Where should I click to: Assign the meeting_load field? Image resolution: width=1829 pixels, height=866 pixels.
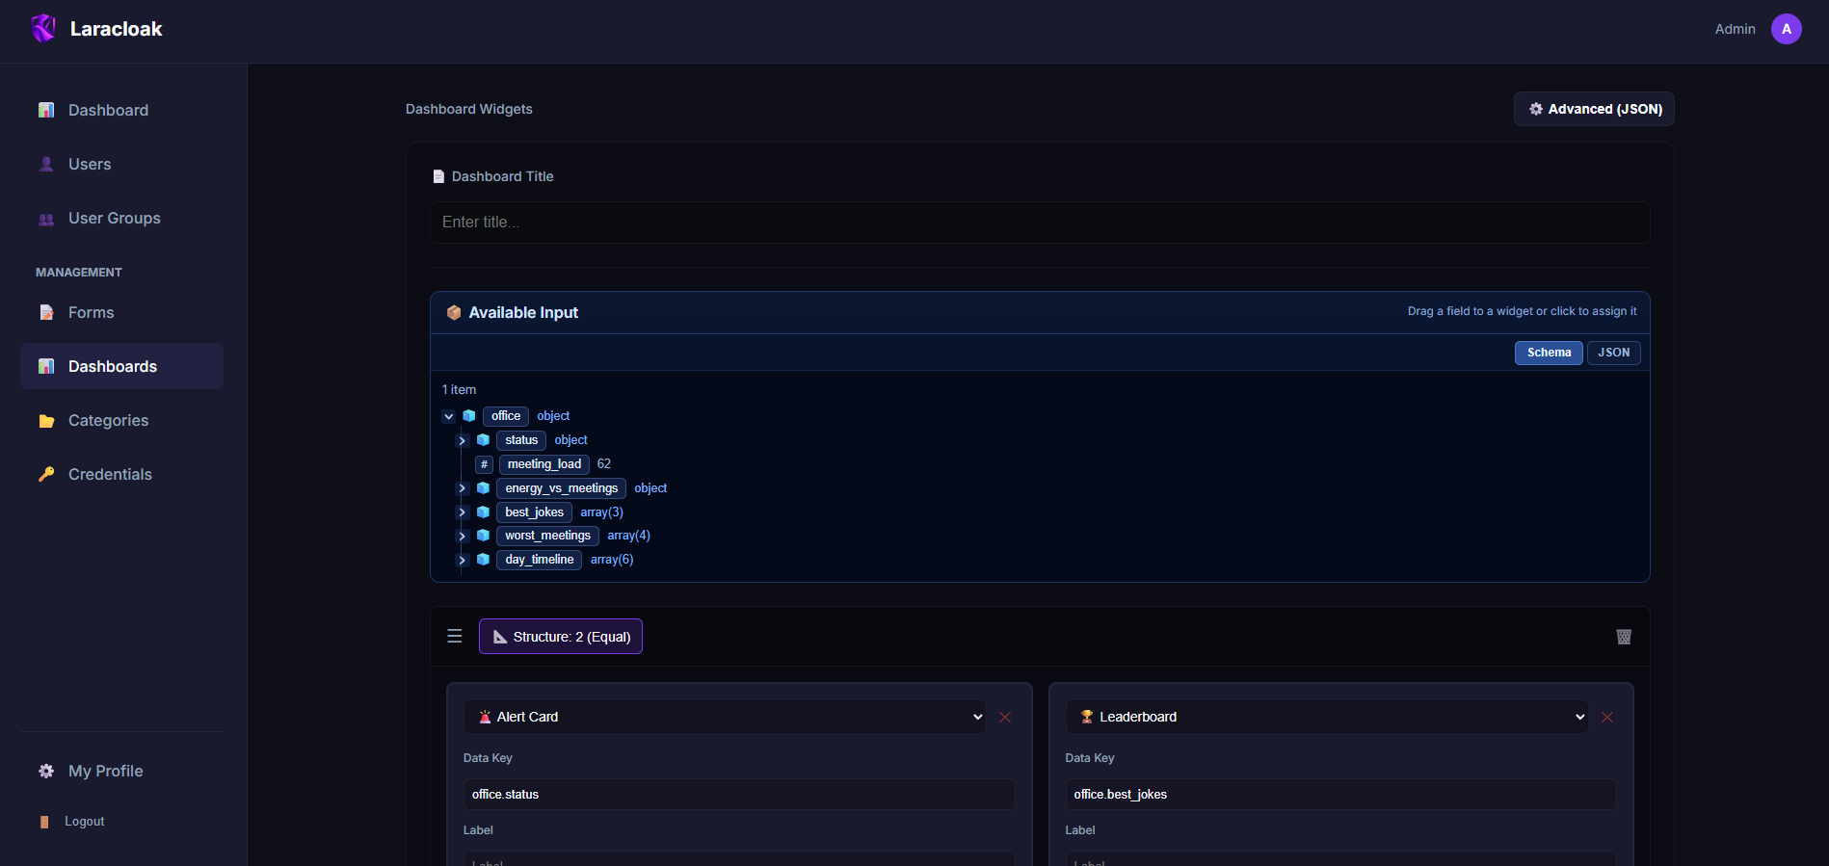tap(544, 464)
